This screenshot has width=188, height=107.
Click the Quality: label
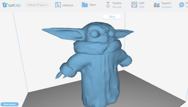(117, 3)
